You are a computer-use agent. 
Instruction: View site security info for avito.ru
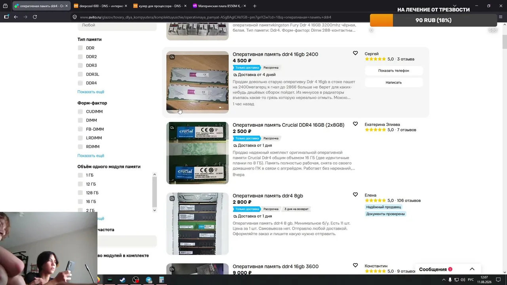[74, 17]
